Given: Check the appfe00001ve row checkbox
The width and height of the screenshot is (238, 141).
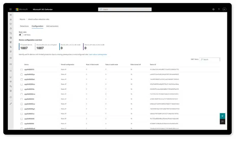Looking at the screenshot, I should pyautogui.click(x=22, y=114).
